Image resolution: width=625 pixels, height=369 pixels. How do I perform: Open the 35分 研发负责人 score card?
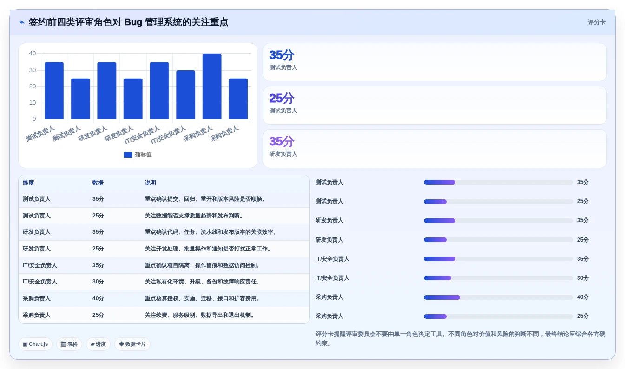(x=435, y=149)
